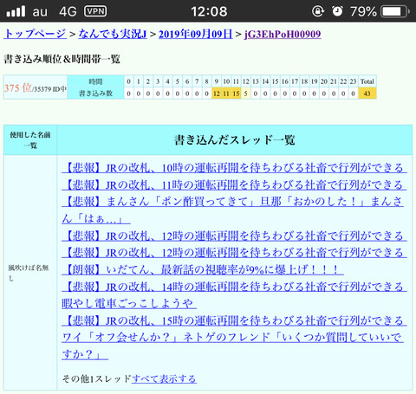Tap the 12:08 clock in the status bar
This screenshot has width=416, height=394.
[x=209, y=11]
